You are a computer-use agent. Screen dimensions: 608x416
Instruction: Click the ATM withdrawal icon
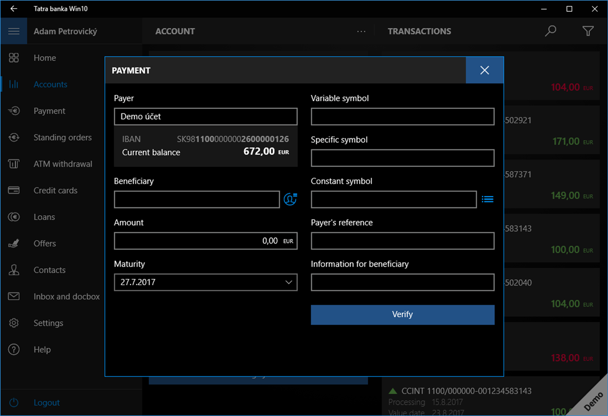(13, 164)
